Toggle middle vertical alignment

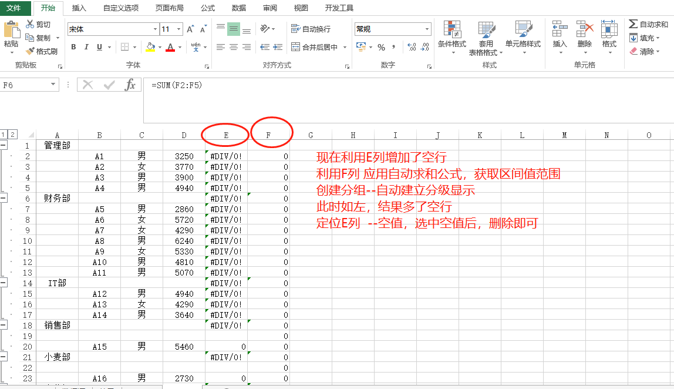(234, 29)
